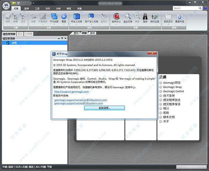Select the 用户定义视图 icon
This screenshot has height=171, width=209.
(91, 16)
